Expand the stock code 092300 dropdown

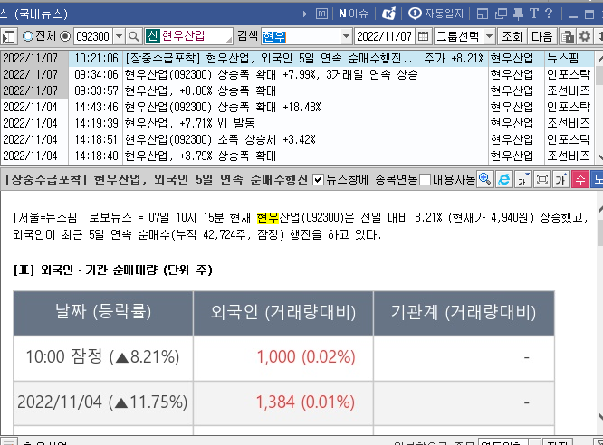pyautogui.click(x=119, y=36)
